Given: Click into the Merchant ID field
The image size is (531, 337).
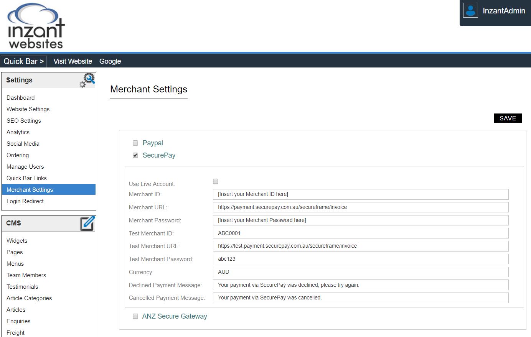Looking at the screenshot, I should (361, 194).
